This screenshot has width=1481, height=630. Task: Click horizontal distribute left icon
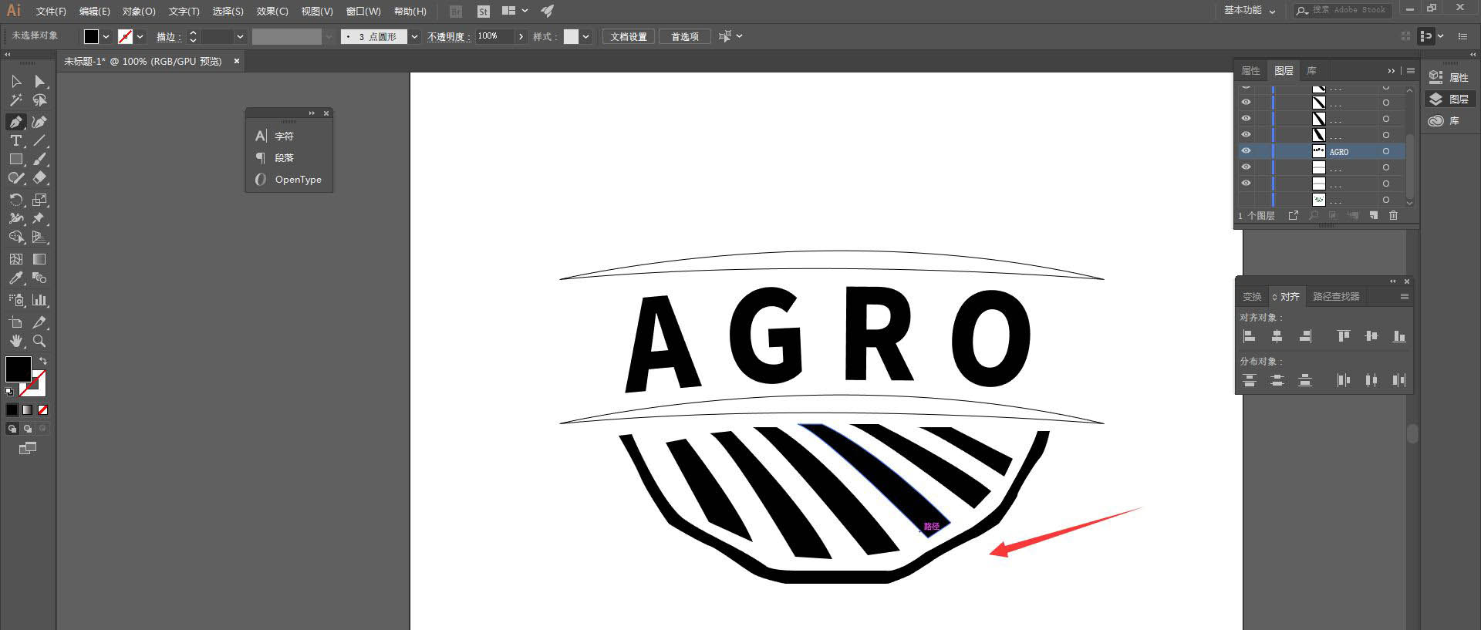1344,380
